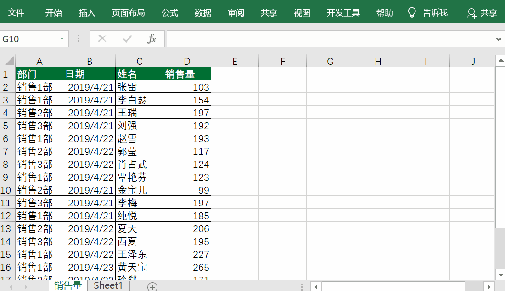Click the 告诉我 lightbulb icon
Image resolution: width=505 pixels, height=291 pixels.
tap(412, 12)
